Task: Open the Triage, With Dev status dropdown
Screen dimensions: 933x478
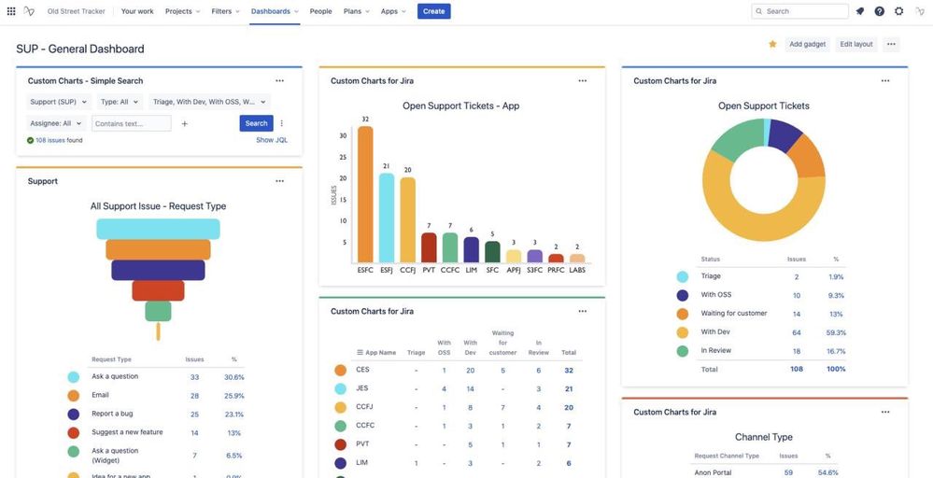Action: coord(209,102)
